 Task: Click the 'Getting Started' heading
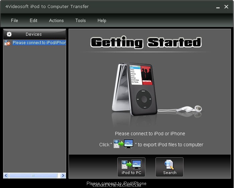click(x=146, y=42)
